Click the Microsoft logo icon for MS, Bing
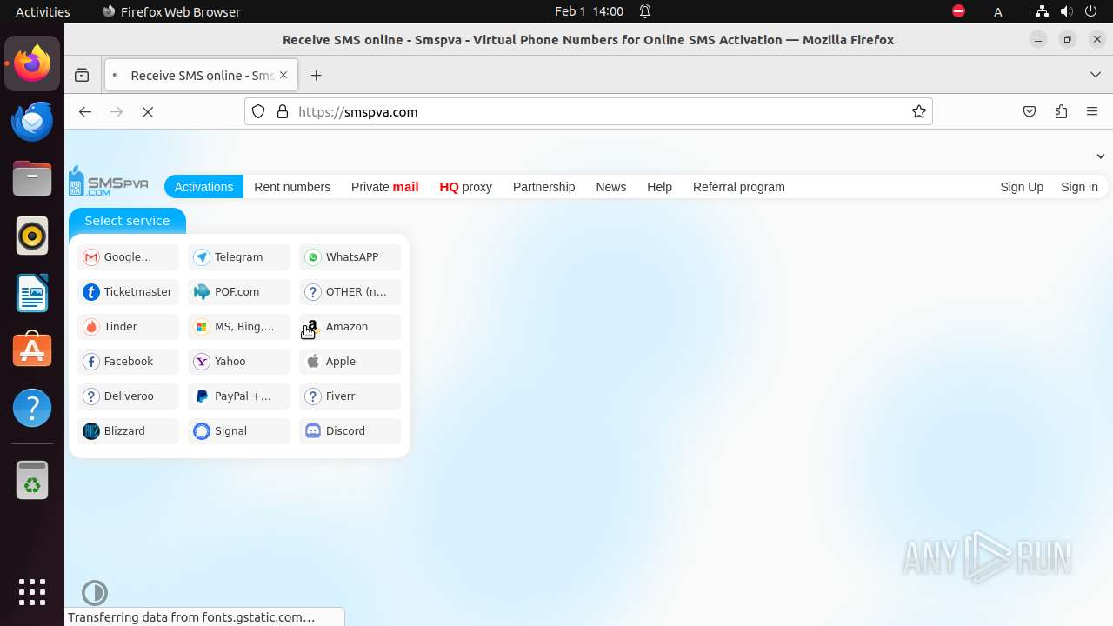1113x626 pixels. tap(202, 327)
